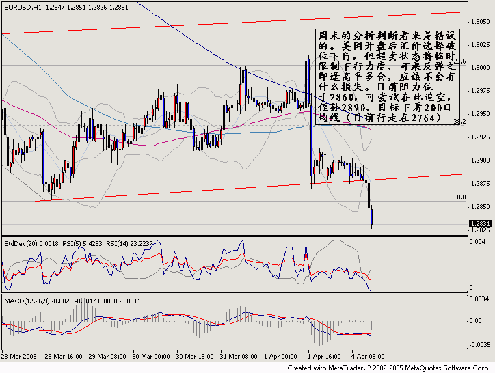Click the tall 1 Apr spike candle
This screenshot has width=495, height=373.
click(x=306, y=62)
